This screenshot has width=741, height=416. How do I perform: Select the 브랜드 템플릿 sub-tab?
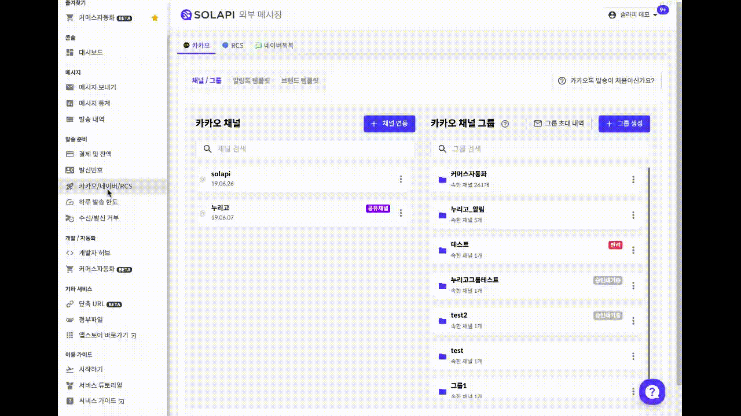(300, 81)
